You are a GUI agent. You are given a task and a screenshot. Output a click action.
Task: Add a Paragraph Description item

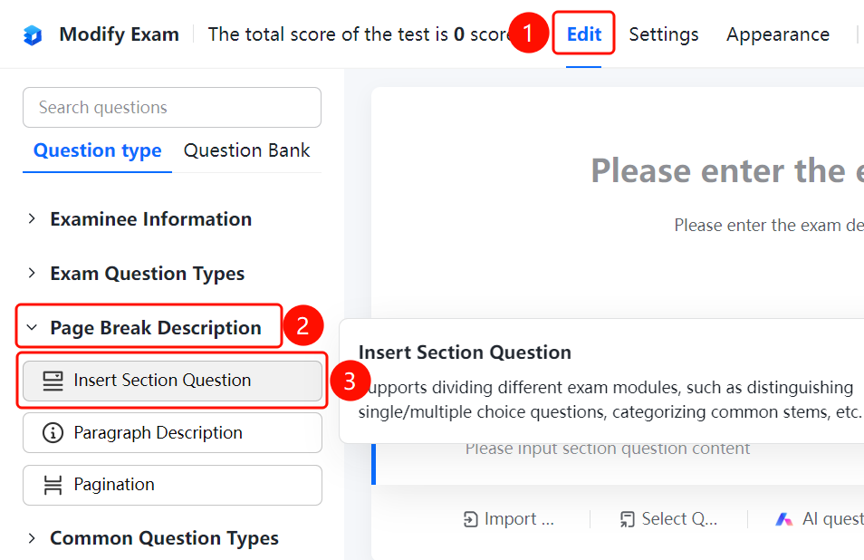click(x=172, y=433)
